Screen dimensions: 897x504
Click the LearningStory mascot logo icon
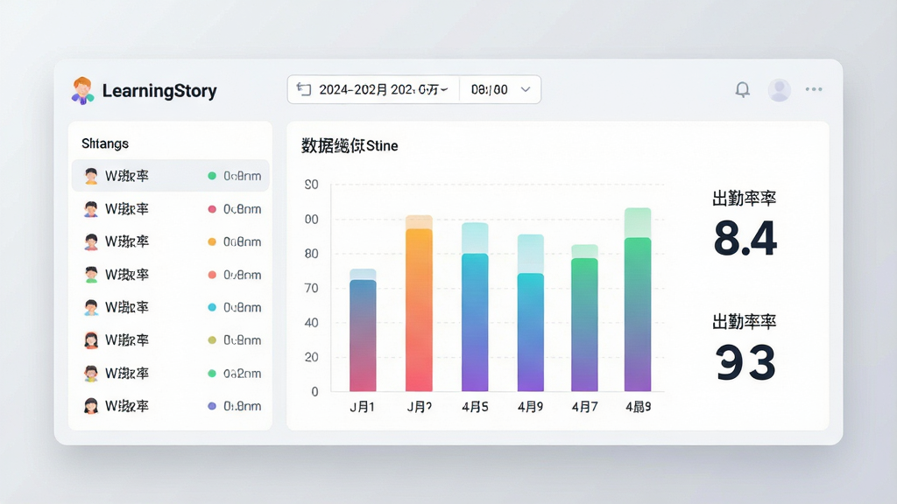click(x=83, y=91)
